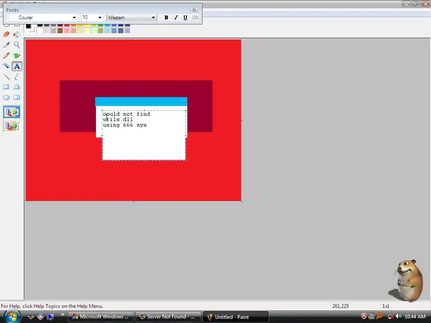This screenshot has height=323, width=431.
Task: Pick the light gray color swatch
Action: click(x=47, y=30)
